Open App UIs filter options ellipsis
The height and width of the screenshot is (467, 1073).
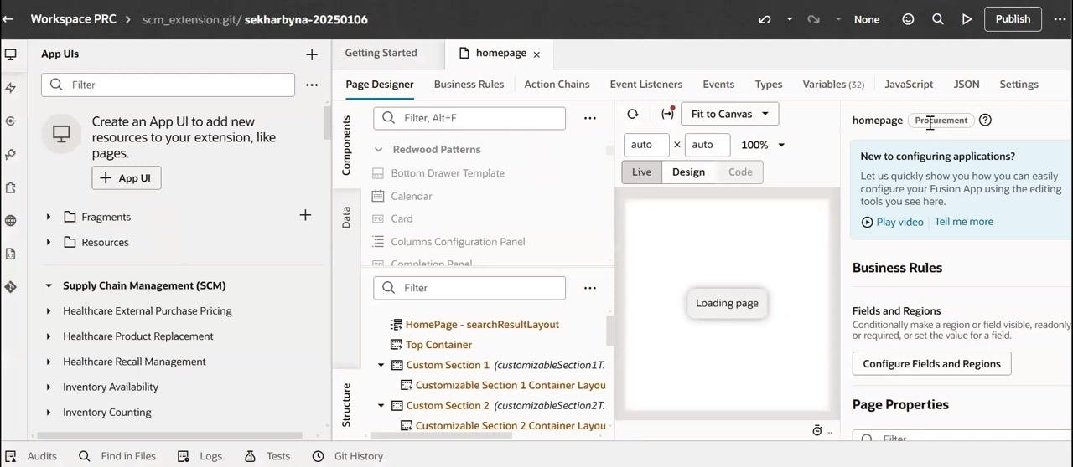(x=312, y=85)
